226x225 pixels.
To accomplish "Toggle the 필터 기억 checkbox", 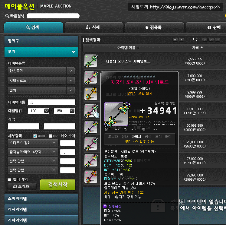I will (x=9, y=179).
